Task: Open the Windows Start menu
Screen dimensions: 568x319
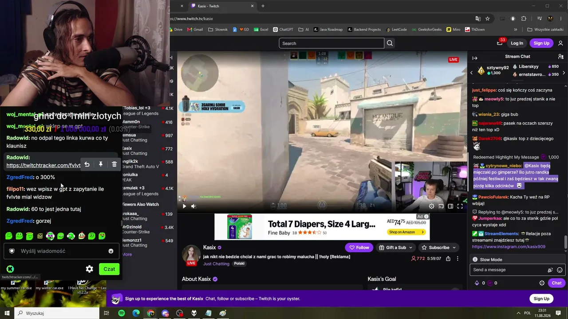Action: tap(7, 313)
